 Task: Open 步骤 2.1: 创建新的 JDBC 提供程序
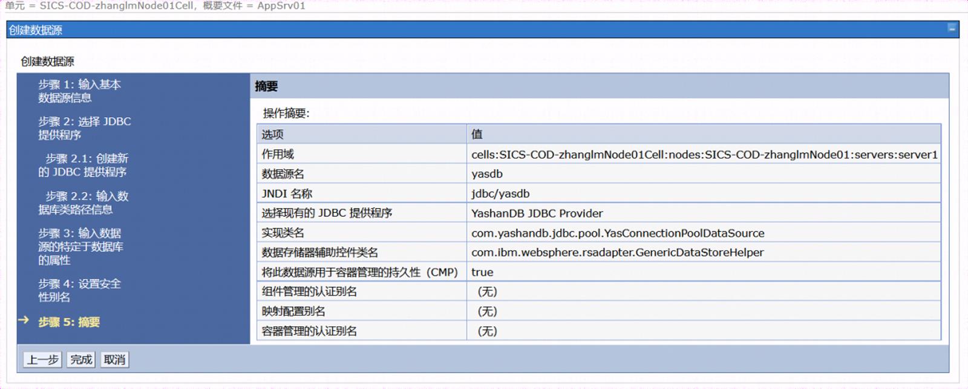(83, 165)
